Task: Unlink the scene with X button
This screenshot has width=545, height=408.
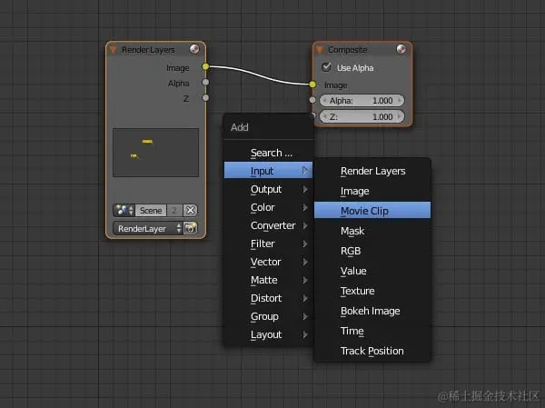Action: tap(190, 211)
